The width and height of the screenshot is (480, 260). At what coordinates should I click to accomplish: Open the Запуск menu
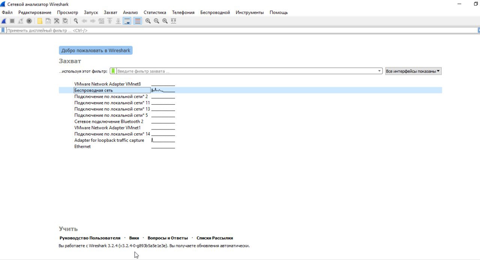(x=91, y=12)
